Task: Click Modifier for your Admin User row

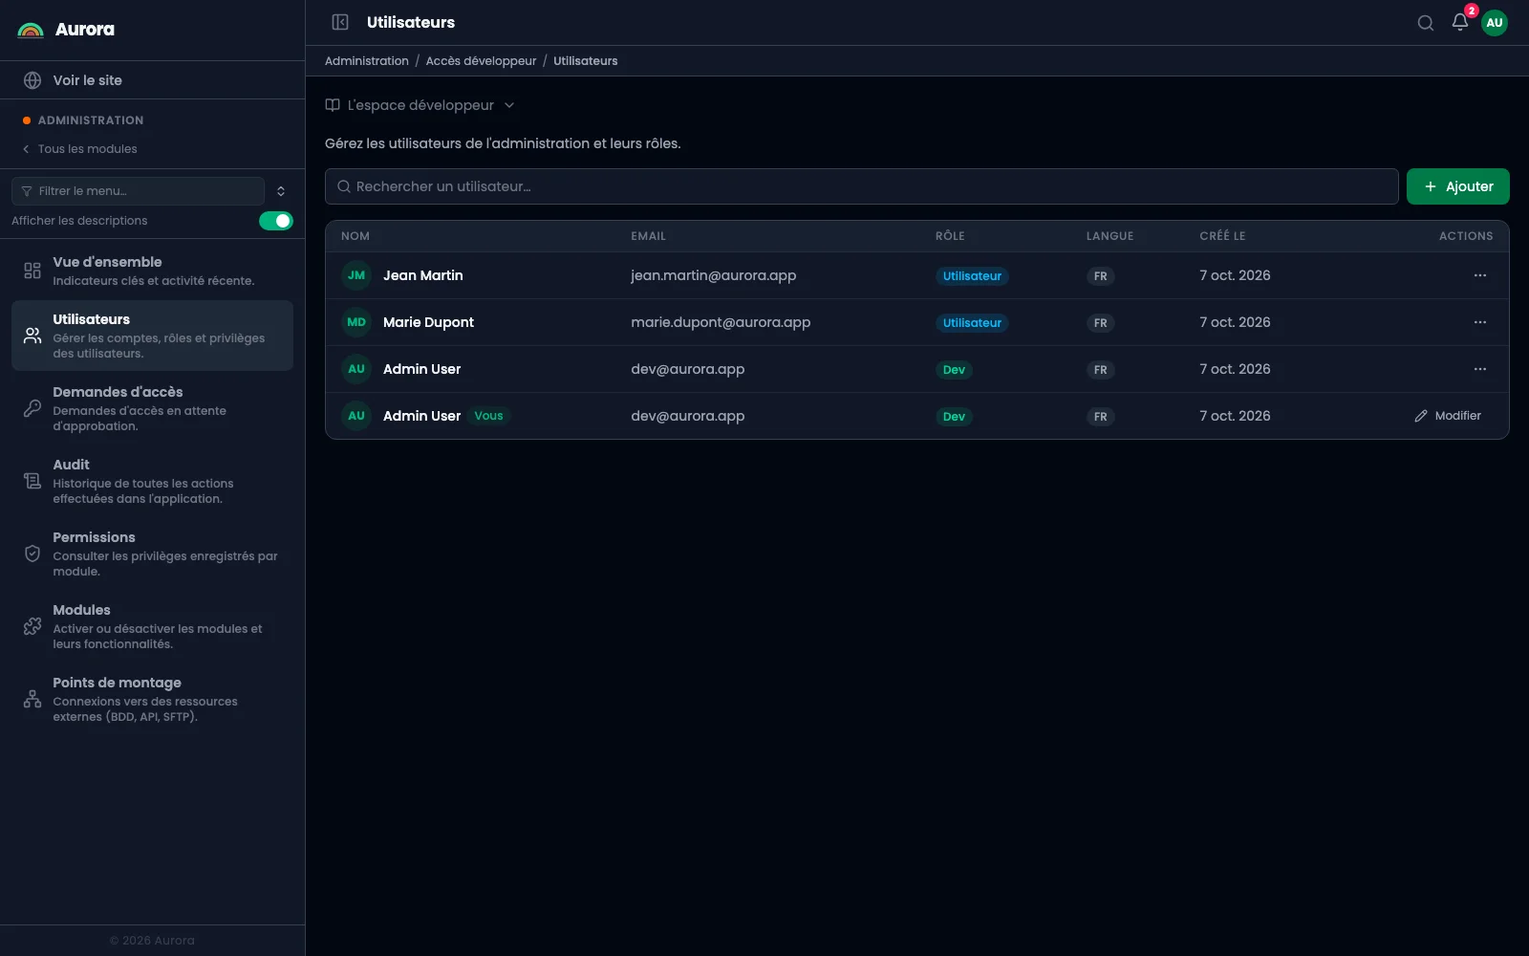Action: tap(1448, 416)
